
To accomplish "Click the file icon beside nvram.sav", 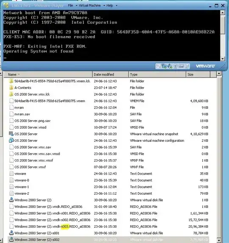I will pos(11,114).
